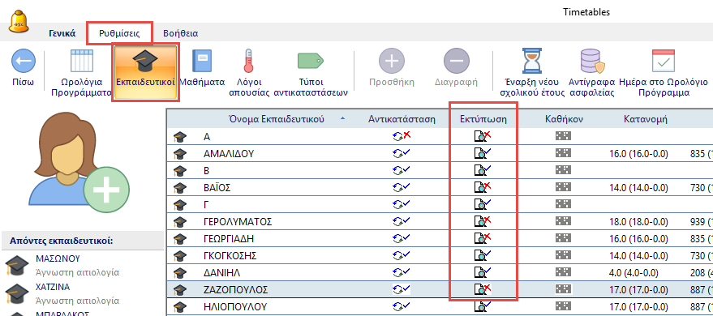Screen dimensions: 713x316
Task: Toggle Εκτύπωση print flag for ΓΕΩΡΓΙΑΔΗ
Action: (x=483, y=238)
